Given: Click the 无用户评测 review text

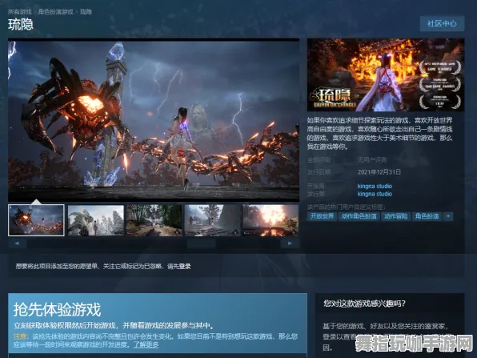Looking at the screenshot, I should [x=371, y=160].
